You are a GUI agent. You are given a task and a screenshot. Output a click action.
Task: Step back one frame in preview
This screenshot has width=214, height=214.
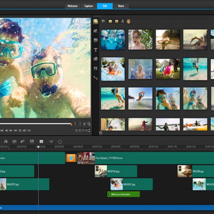[7, 131]
